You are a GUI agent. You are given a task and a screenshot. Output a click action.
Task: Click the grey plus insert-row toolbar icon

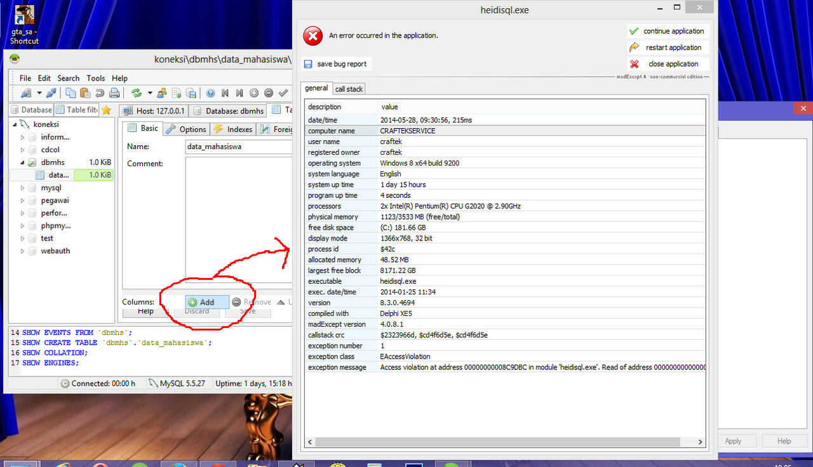[x=254, y=93]
